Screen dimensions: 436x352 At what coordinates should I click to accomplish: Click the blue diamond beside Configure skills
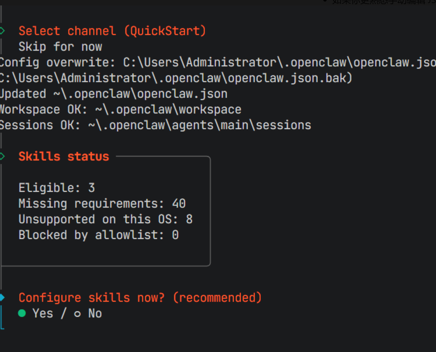tap(2, 297)
